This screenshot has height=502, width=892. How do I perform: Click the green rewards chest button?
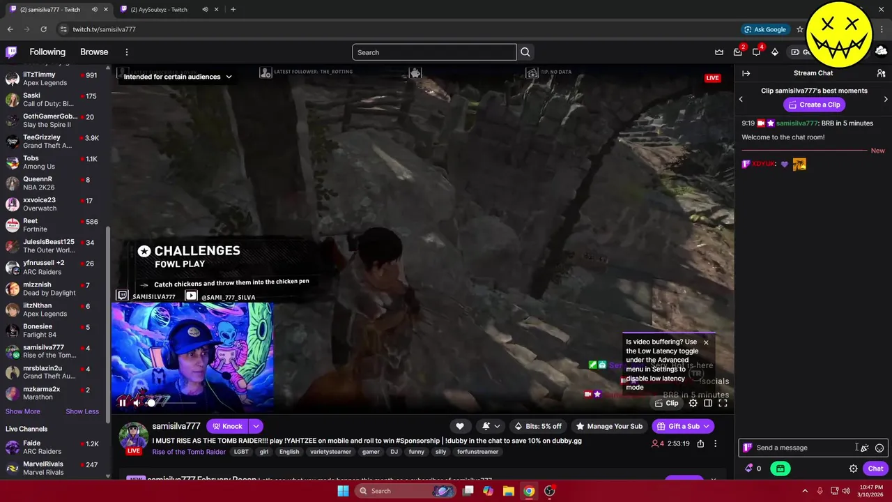(x=780, y=469)
